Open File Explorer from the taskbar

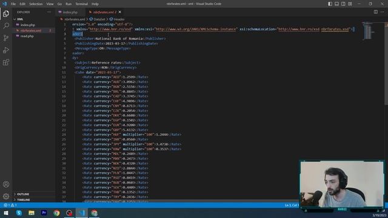coord(32,213)
